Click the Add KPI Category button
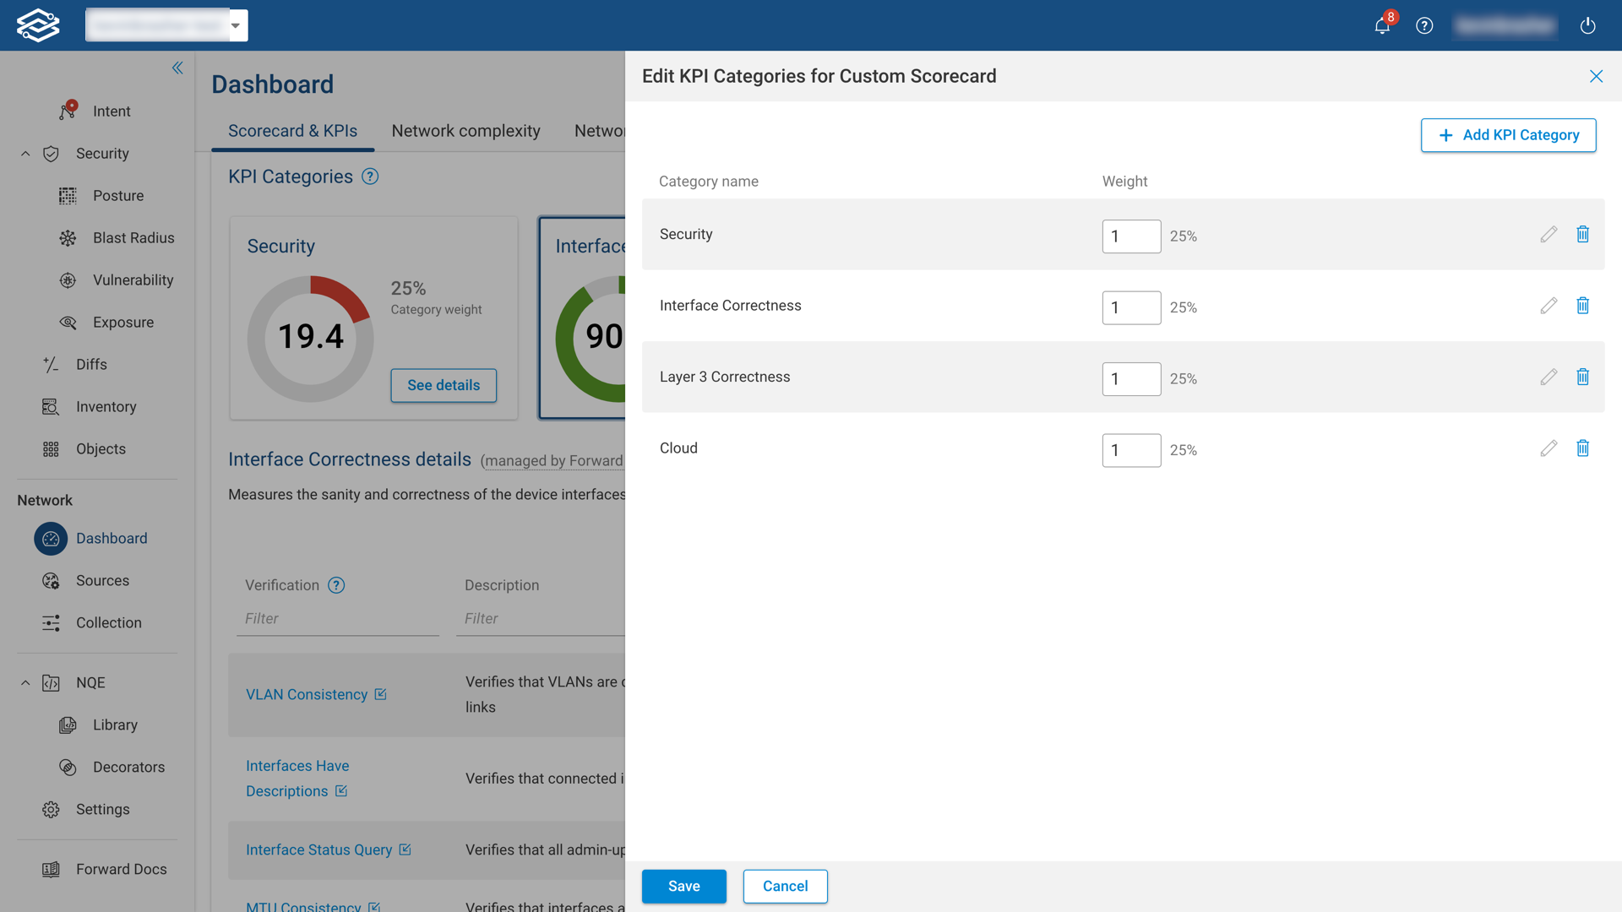The image size is (1622, 912). tap(1508, 135)
